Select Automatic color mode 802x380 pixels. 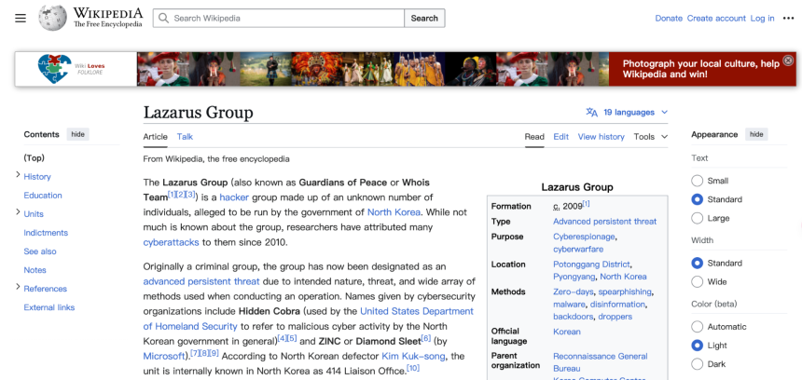pos(698,326)
